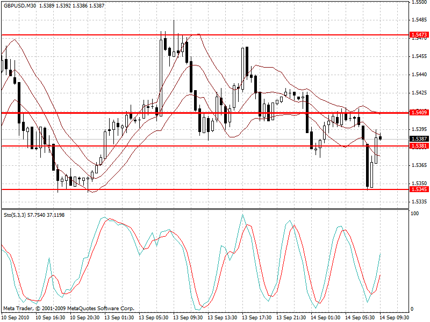Click the 13 Sep 21:30 time label
This screenshot has width=430, height=322.
[x=291, y=318]
